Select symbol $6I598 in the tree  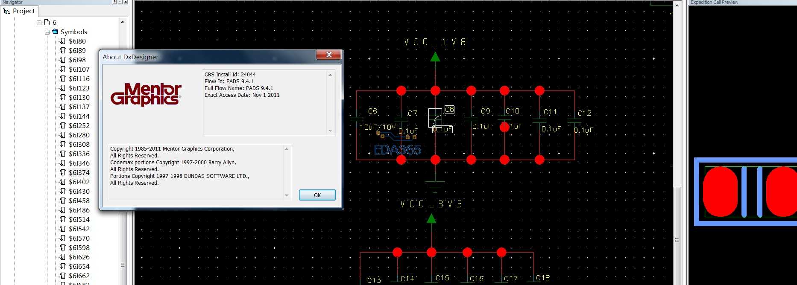pyautogui.click(x=79, y=248)
